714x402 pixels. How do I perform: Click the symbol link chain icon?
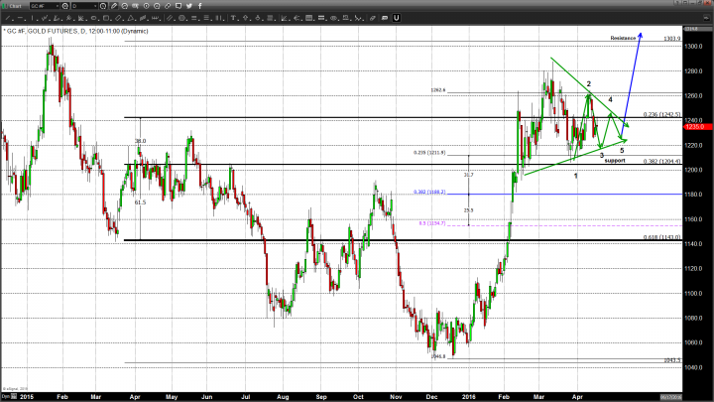tap(168, 6)
